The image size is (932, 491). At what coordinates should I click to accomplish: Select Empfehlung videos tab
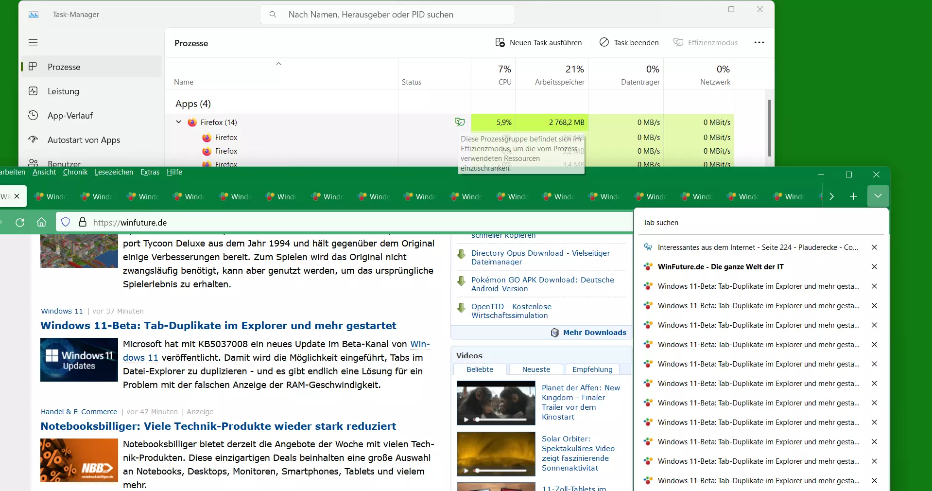pyautogui.click(x=592, y=369)
